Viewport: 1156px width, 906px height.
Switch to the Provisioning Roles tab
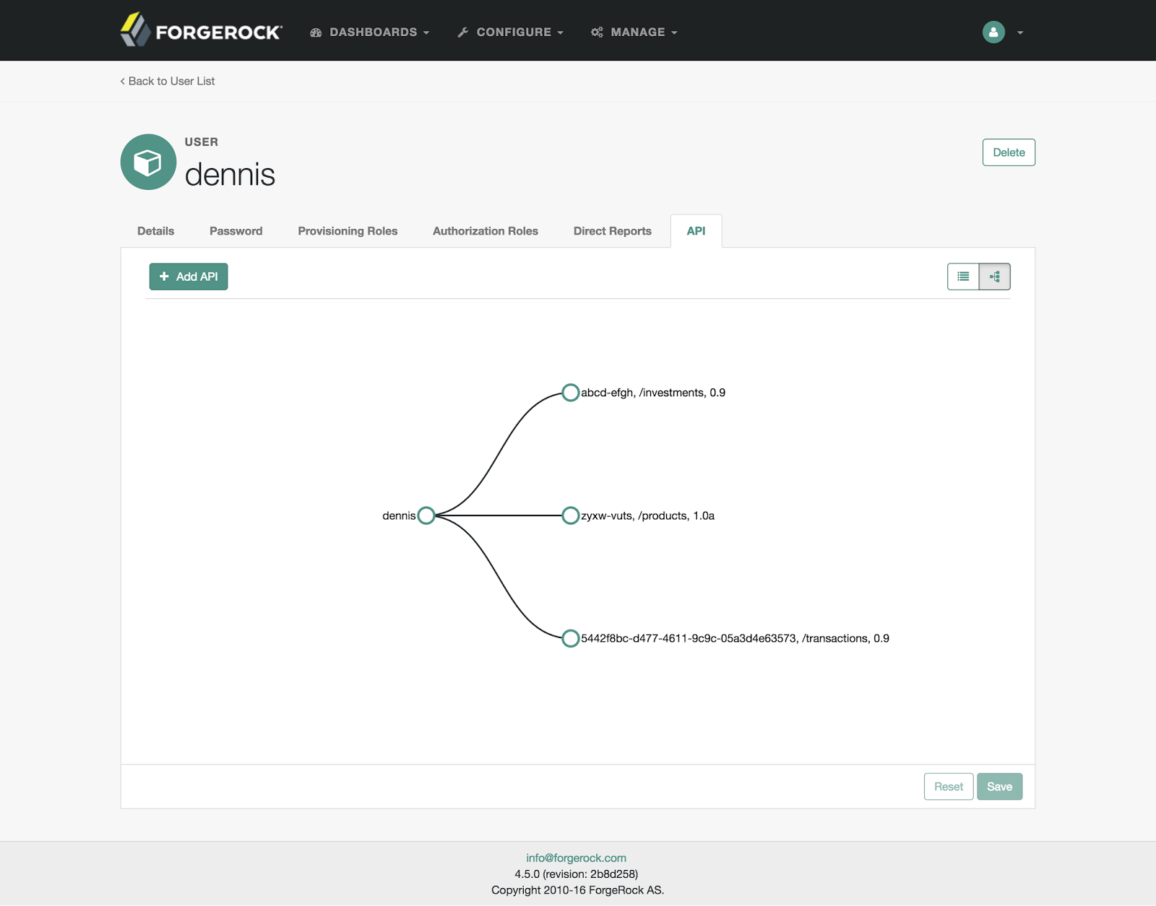tap(347, 231)
